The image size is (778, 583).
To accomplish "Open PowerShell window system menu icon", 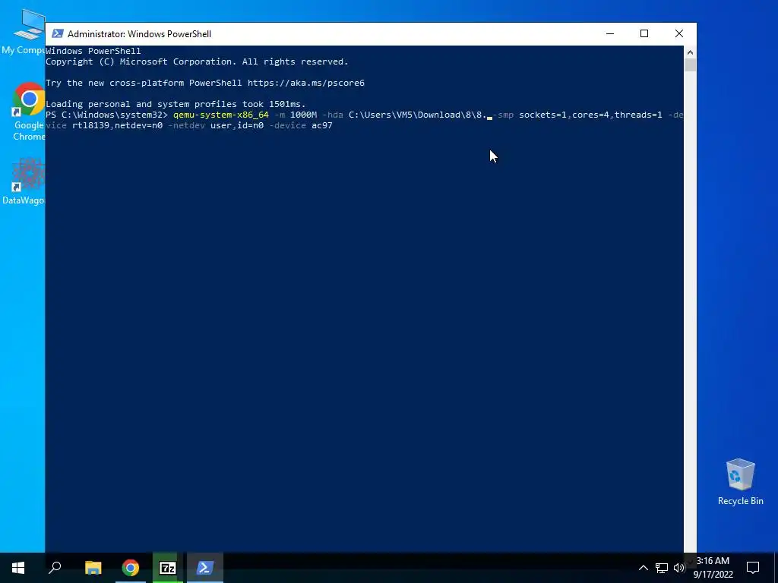I will point(58,33).
